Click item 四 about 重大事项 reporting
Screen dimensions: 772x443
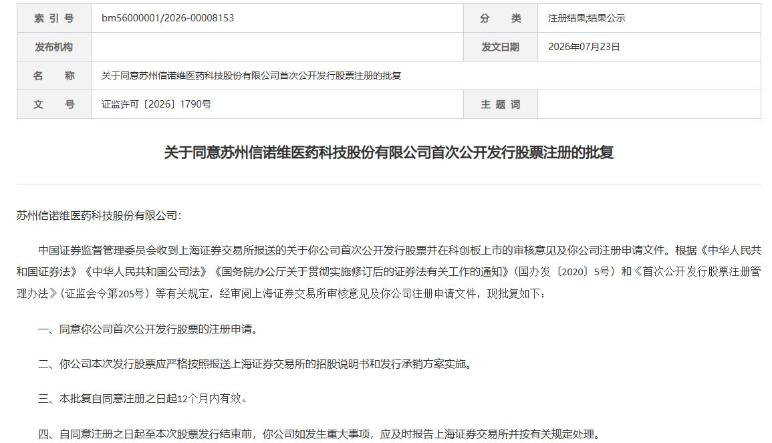tap(319, 434)
